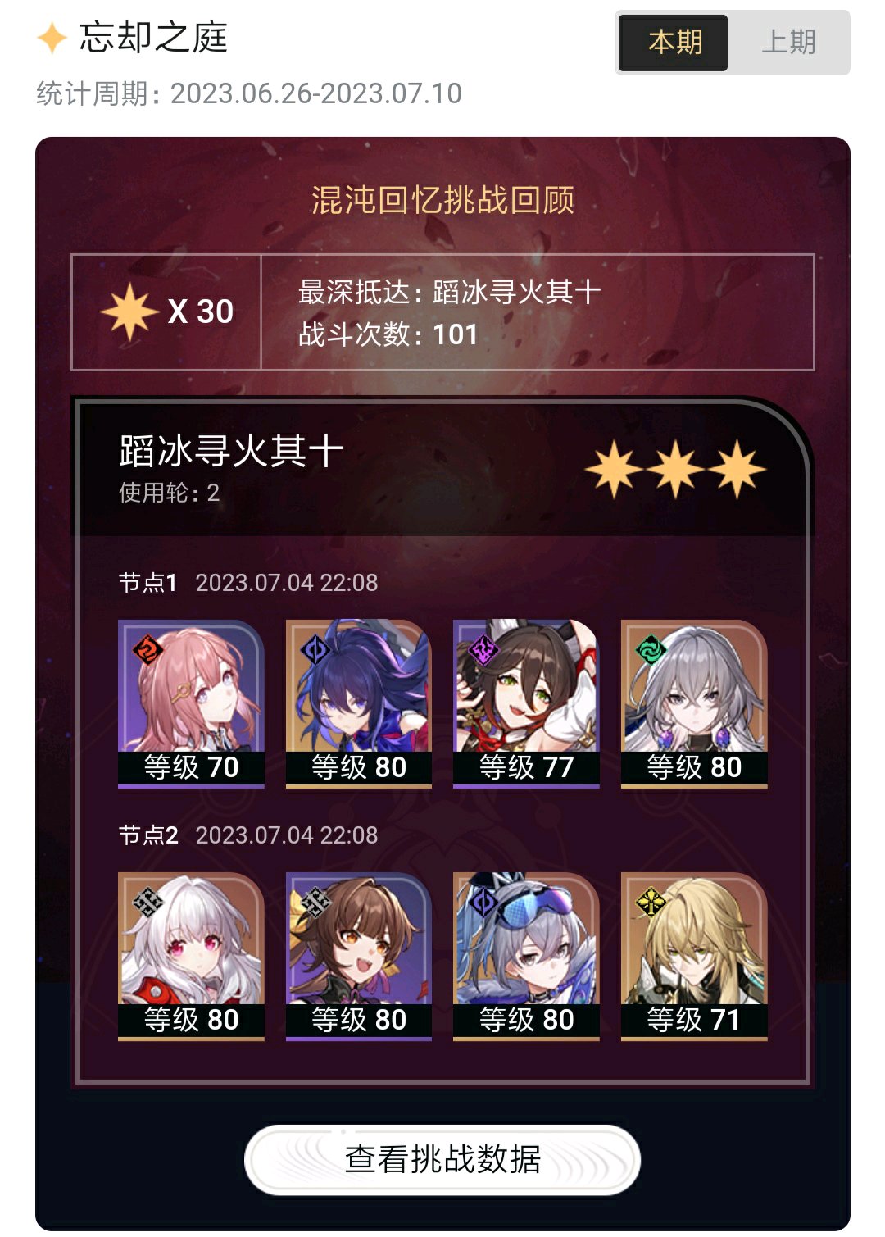Switch to the 上期 tab
This screenshot has width=885, height=1237.
(788, 43)
